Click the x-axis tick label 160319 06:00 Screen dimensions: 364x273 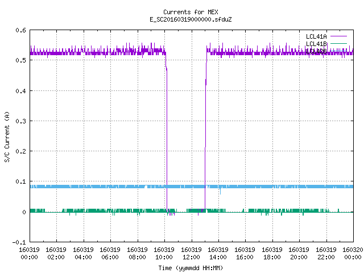[x=110, y=254]
